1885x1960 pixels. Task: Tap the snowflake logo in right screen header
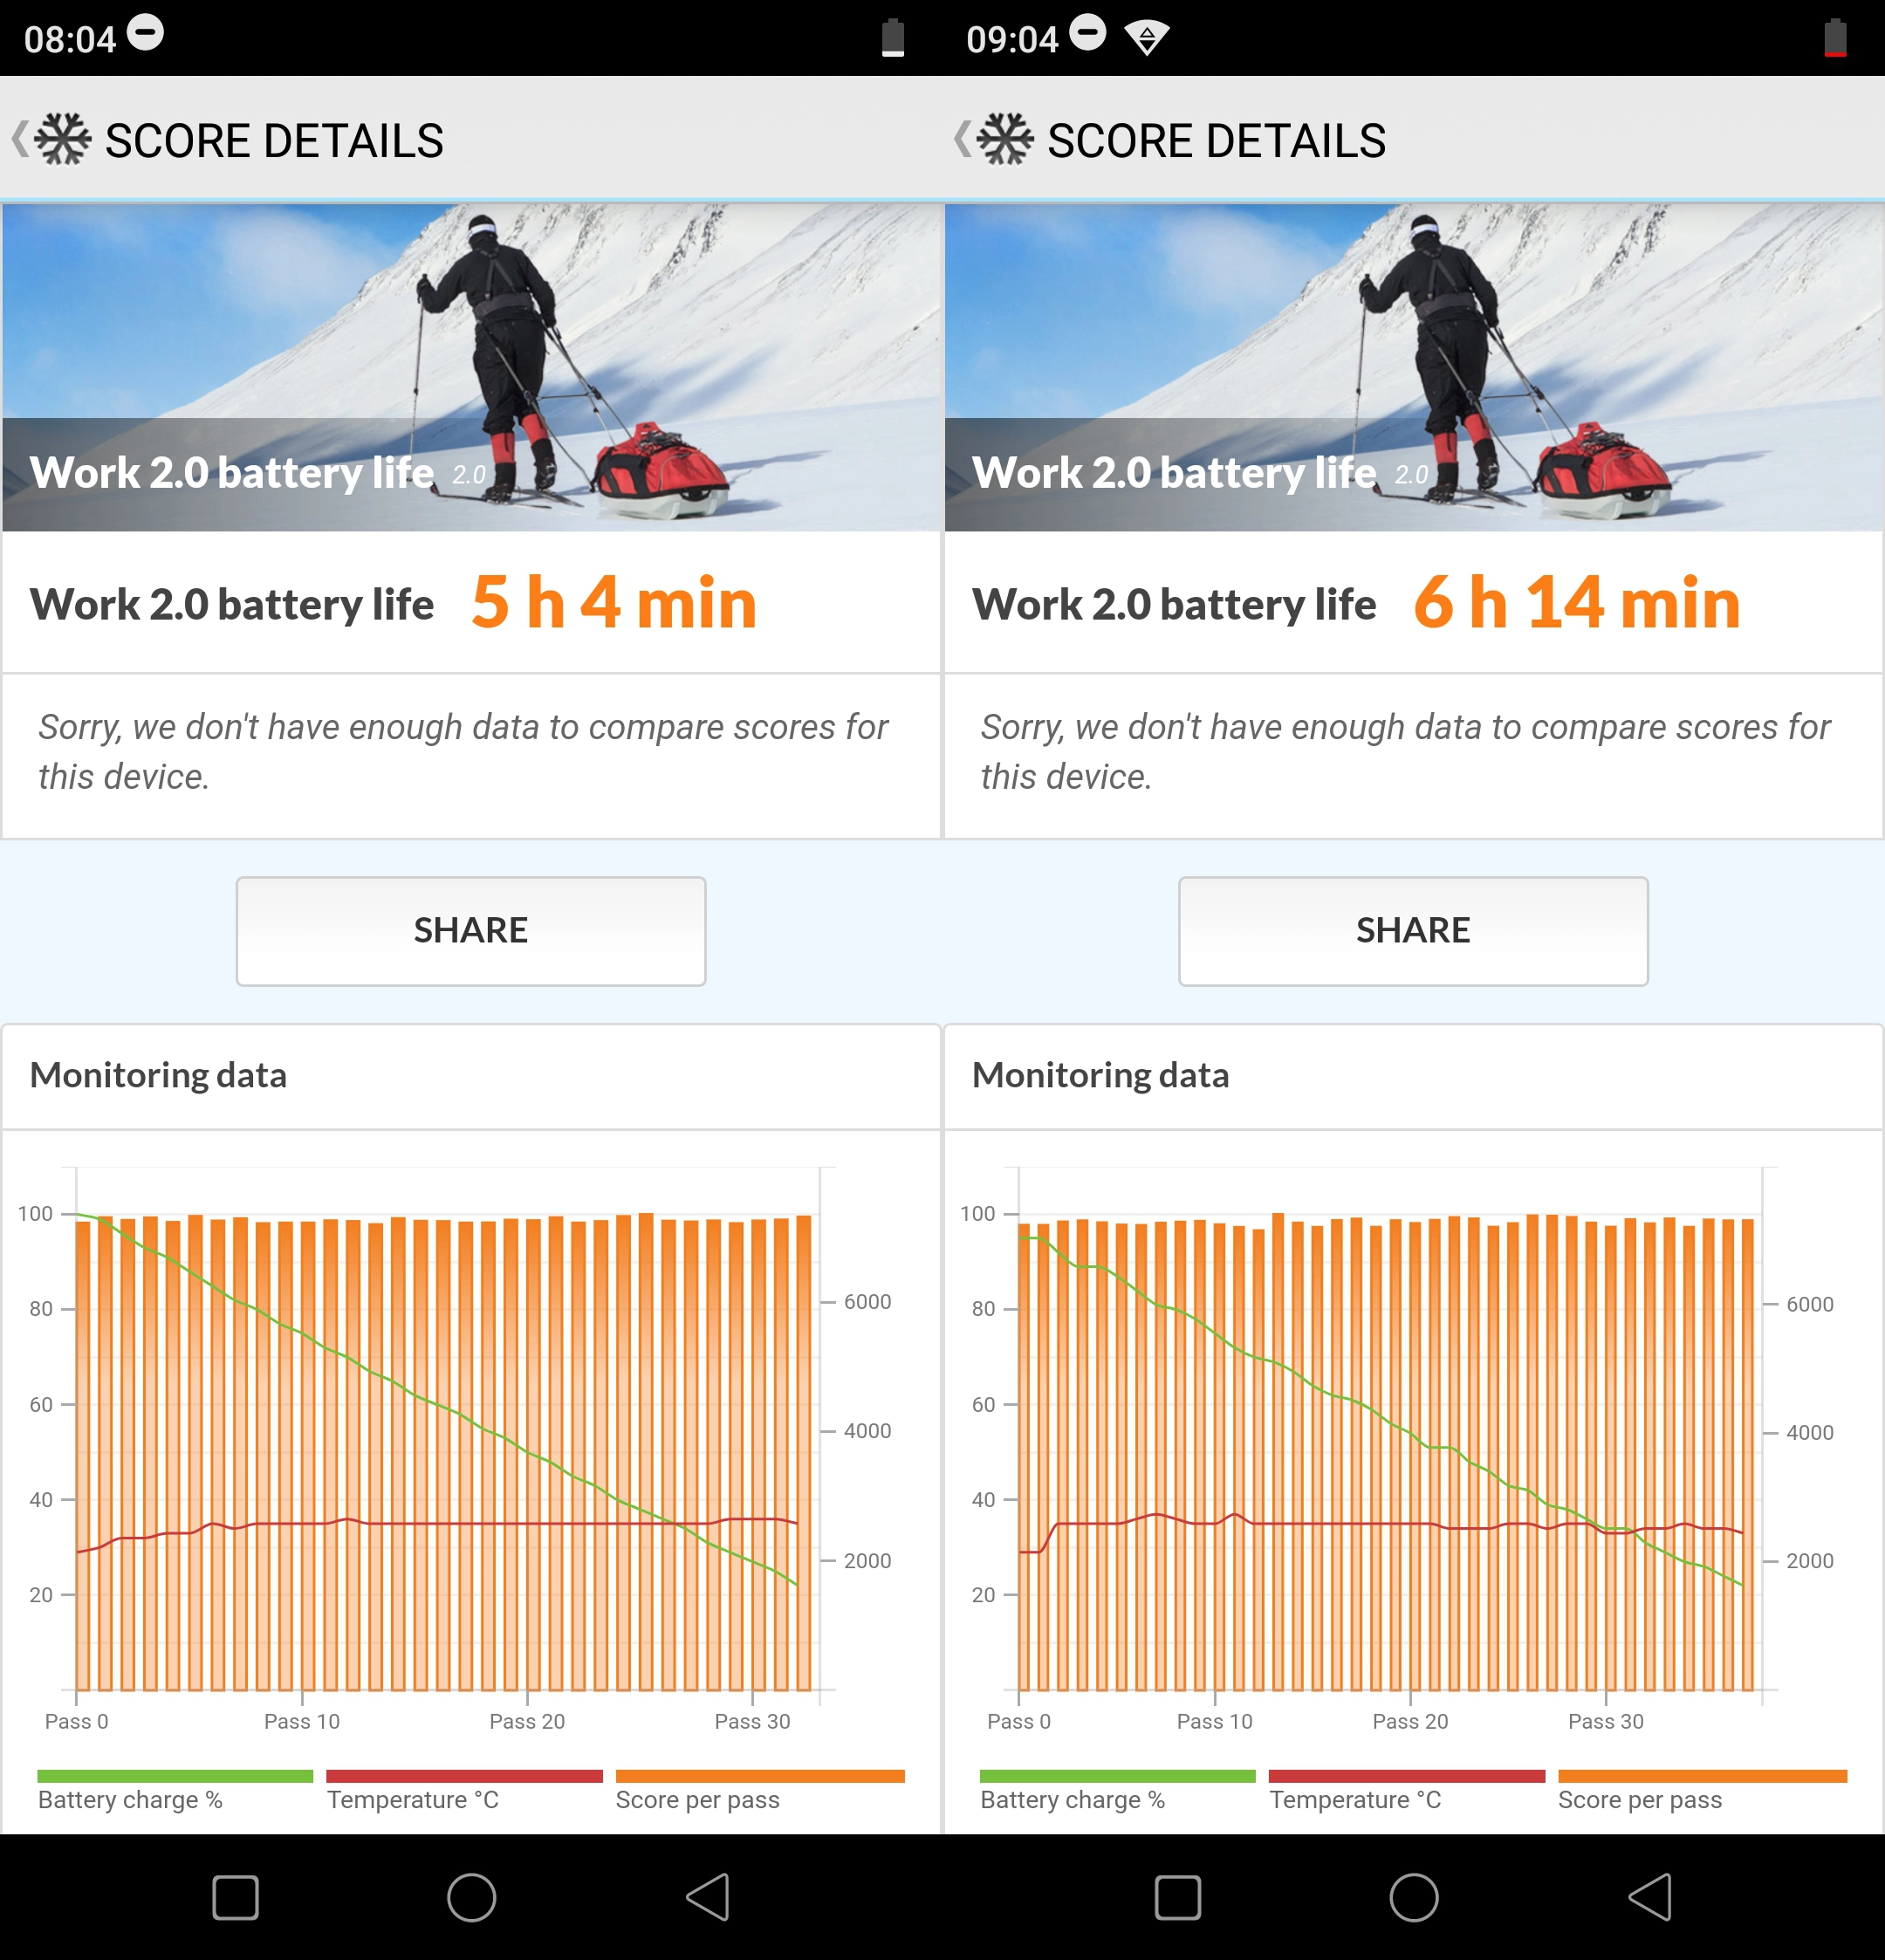click(x=1005, y=140)
